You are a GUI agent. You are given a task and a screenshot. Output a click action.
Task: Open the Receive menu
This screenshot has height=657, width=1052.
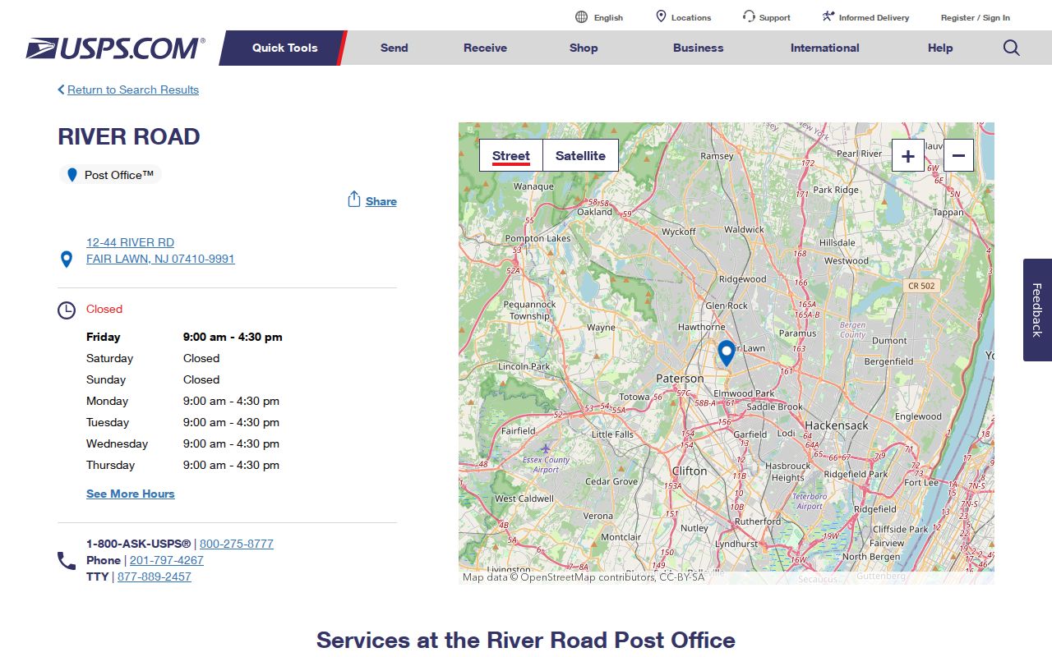(x=485, y=48)
